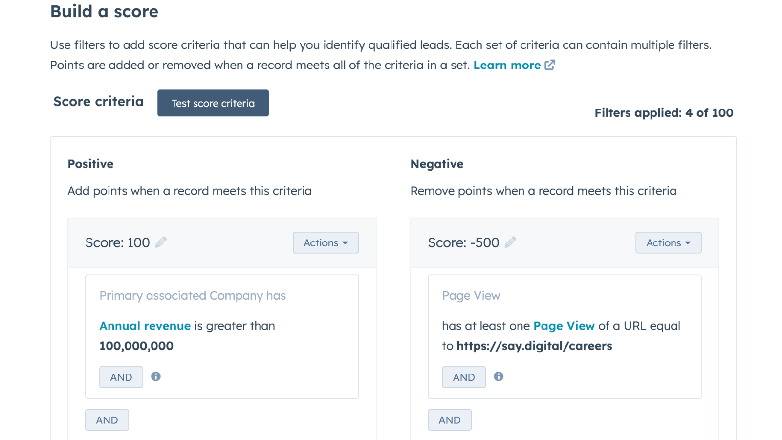The height and width of the screenshot is (440, 782).
Task: Click the AND button below the negative filter card
Action: point(450,420)
